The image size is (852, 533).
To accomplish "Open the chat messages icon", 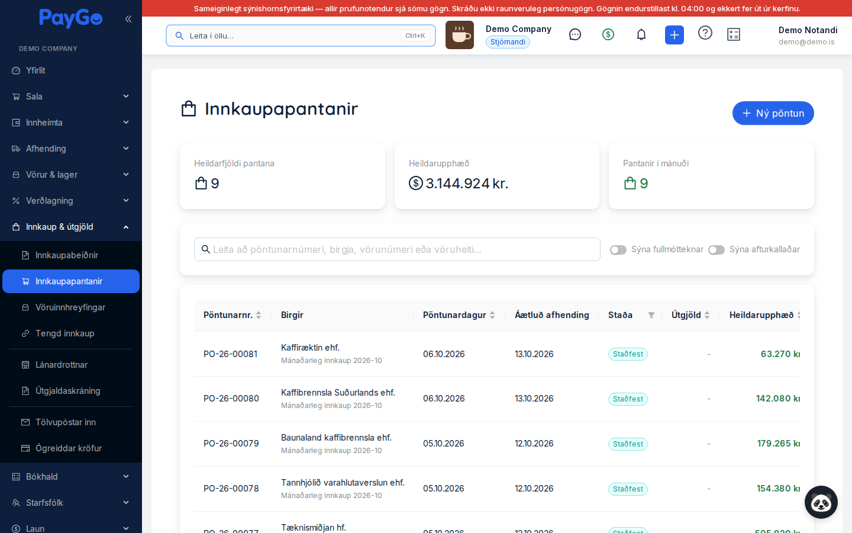I will tap(575, 35).
